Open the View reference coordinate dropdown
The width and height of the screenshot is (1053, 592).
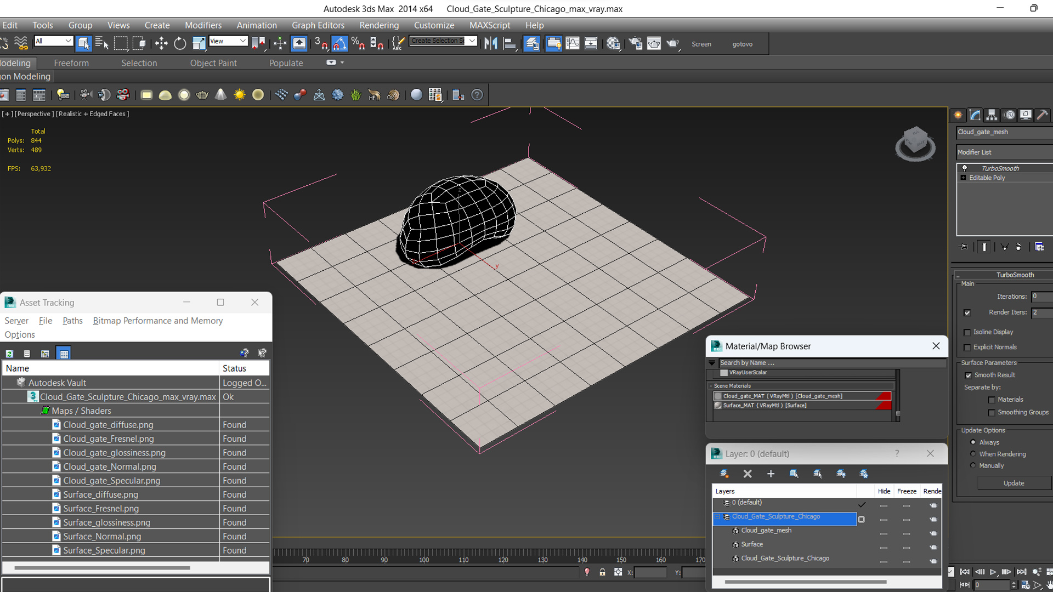point(228,41)
